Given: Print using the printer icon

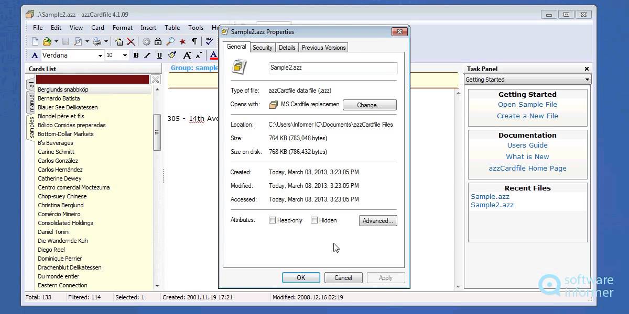Looking at the screenshot, I should click(97, 41).
